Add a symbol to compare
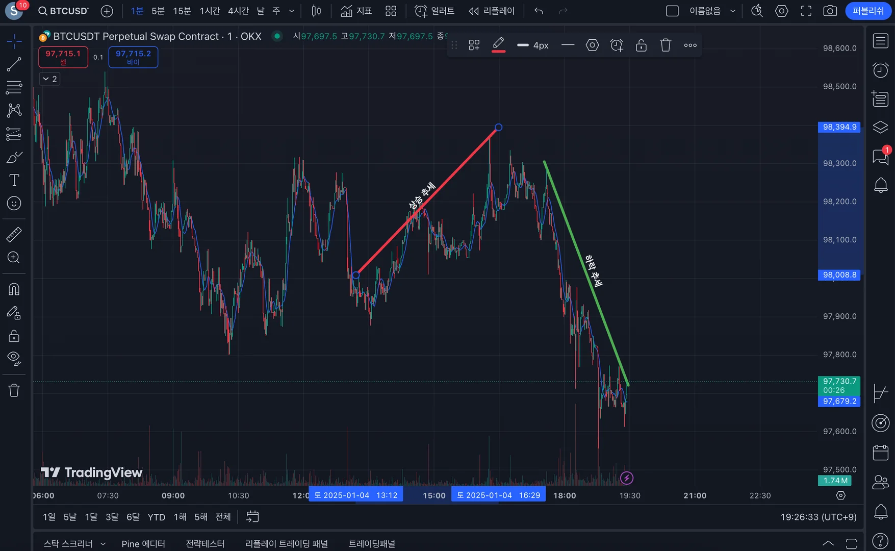This screenshot has height=551, width=895. click(x=107, y=11)
